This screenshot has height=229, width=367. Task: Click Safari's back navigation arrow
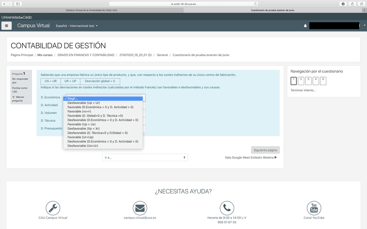[5, 4]
